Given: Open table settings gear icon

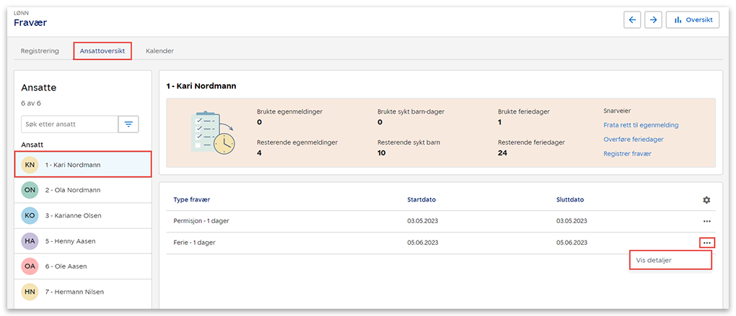Looking at the screenshot, I should (x=706, y=199).
